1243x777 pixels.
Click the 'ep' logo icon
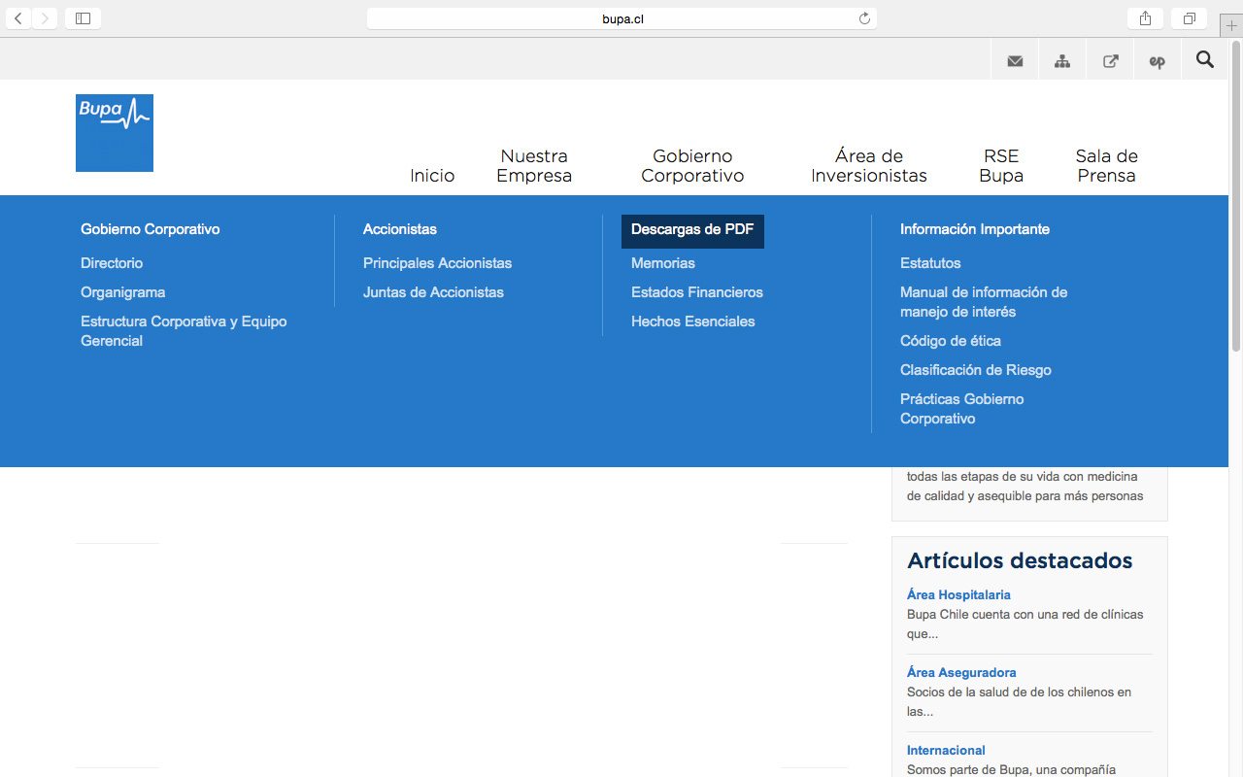point(1157,60)
